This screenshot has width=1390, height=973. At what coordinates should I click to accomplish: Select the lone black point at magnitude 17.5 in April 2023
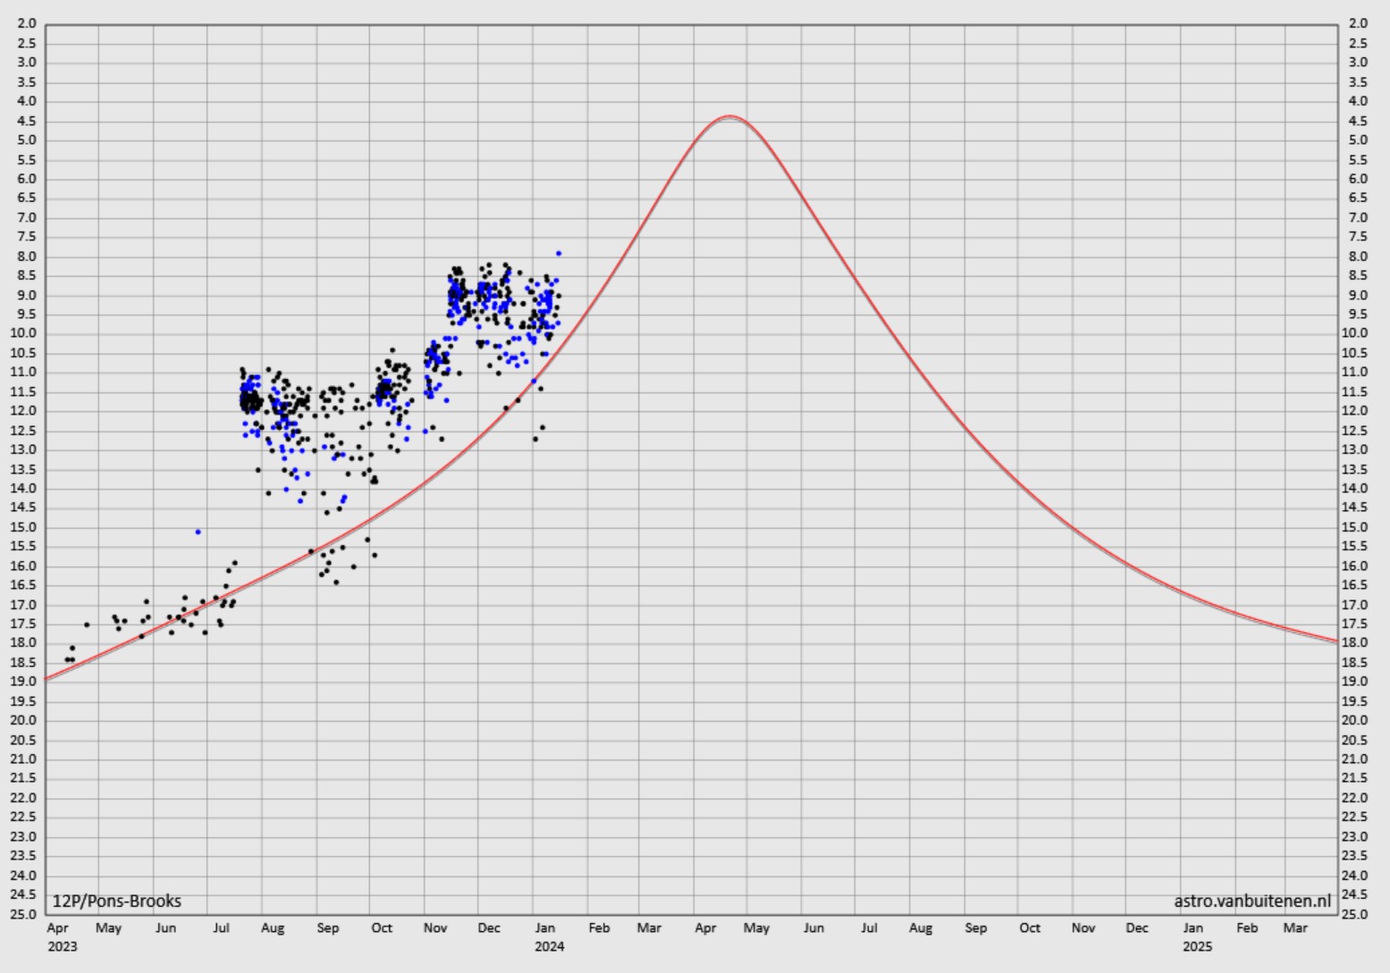pyautogui.click(x=87, y=625)
